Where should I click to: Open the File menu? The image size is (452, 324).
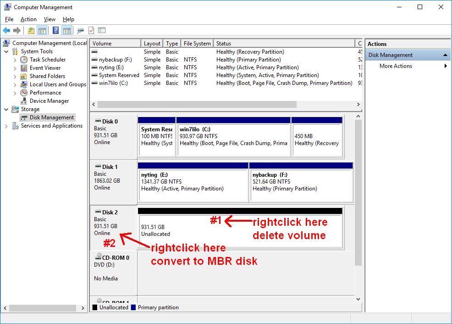point(9,19)
